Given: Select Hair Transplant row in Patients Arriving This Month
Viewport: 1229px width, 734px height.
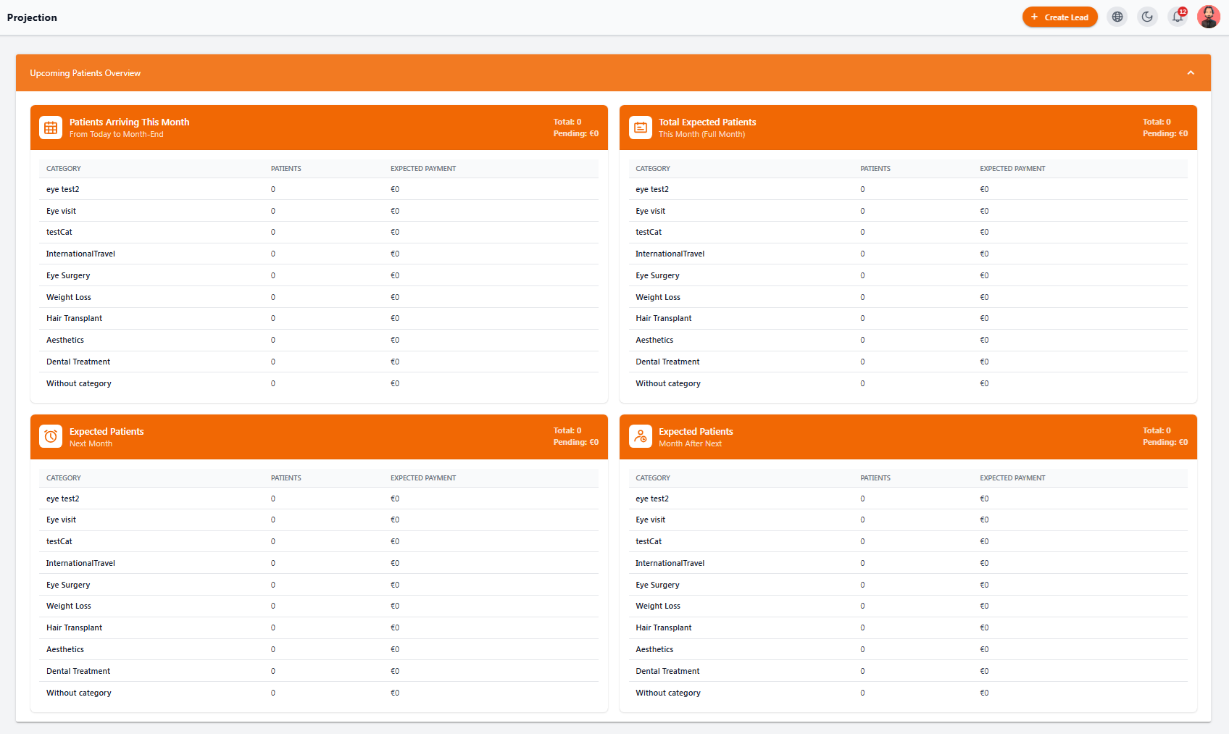Looking at the screenshot, I should click(x=319, y=318).
